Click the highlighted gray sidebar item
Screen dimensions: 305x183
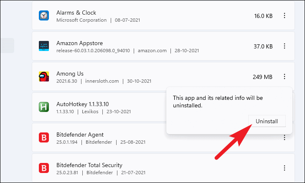[x=8, y=45]
